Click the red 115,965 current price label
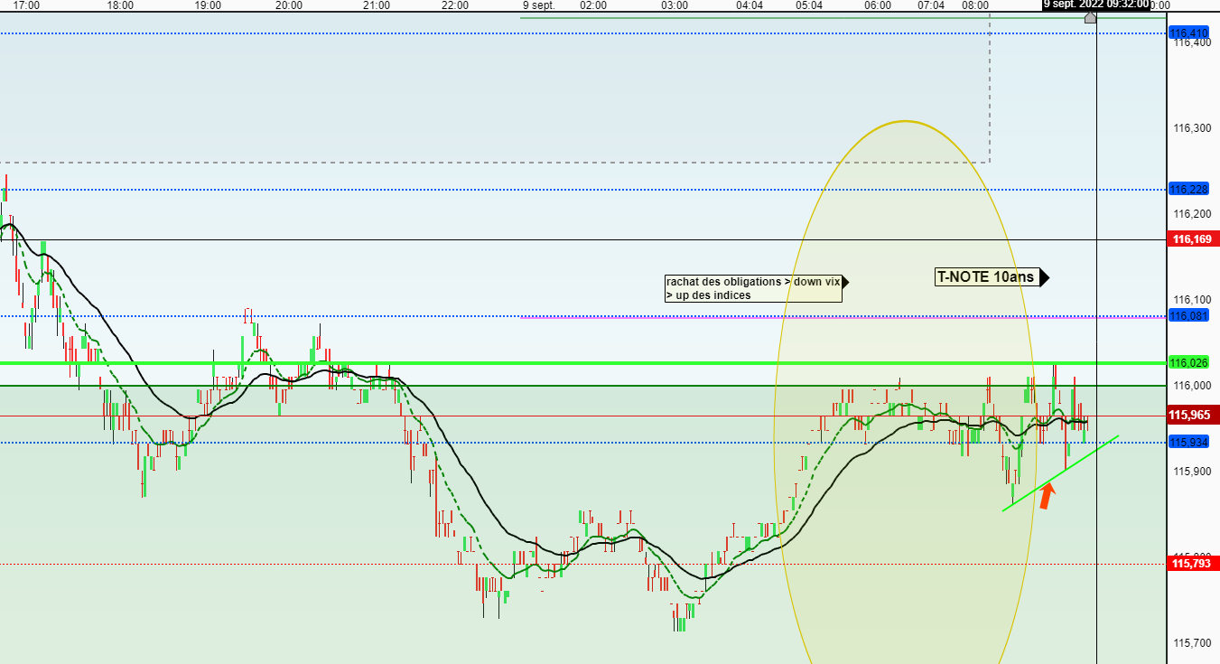Image resolution: width=1220 pixels, height=664 pixels. [1188, 416]
